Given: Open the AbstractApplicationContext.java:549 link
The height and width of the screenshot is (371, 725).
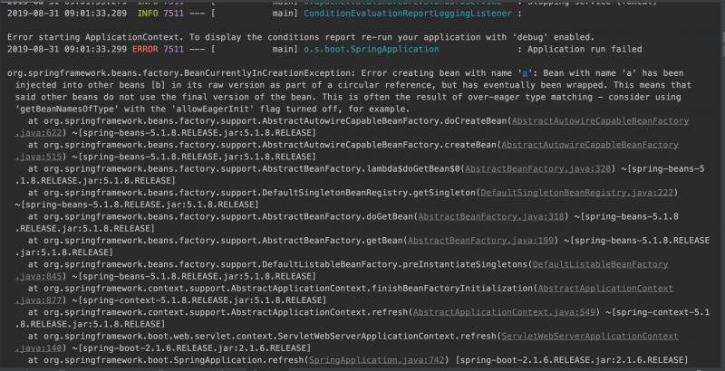Looking at the screenshot, I should [x=504, y=313].
